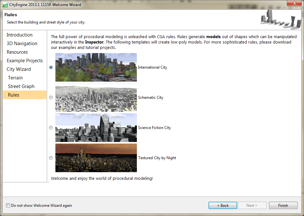Select the Science Fiction City radio button

51,128
